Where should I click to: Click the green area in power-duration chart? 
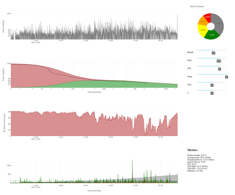click(x=105, y=84)
